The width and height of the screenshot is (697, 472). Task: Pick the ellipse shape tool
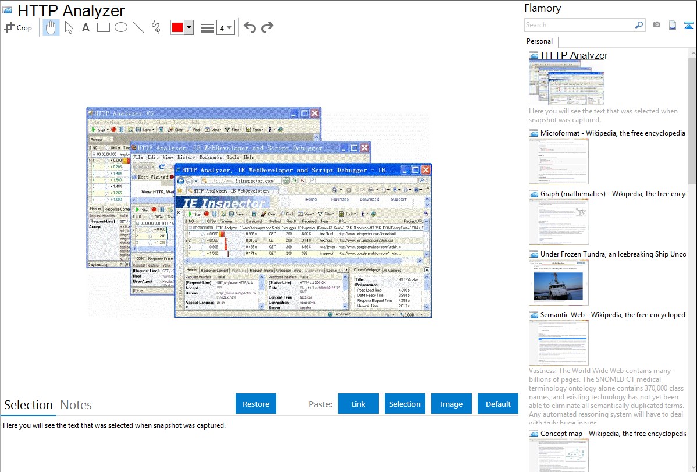121,27
